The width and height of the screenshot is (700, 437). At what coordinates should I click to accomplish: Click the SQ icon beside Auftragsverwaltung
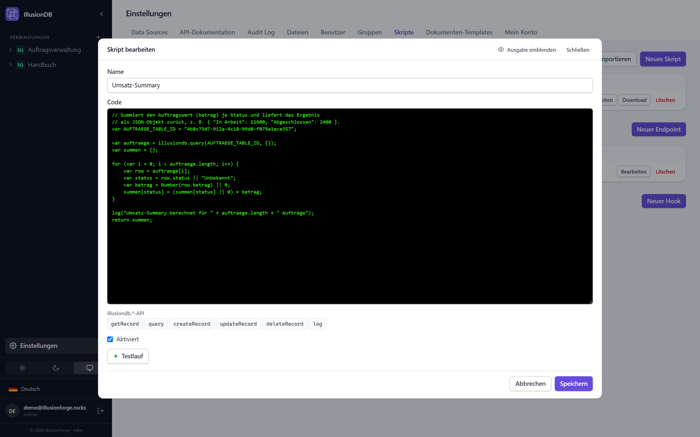20,50
